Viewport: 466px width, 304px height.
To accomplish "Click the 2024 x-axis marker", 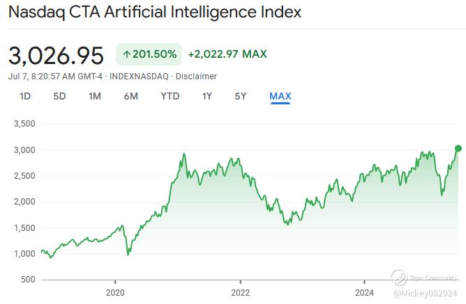I will [364, 293].
